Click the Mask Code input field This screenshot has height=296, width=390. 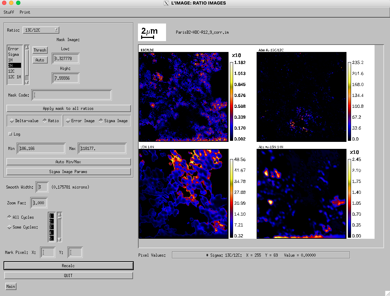click(72, 95)
